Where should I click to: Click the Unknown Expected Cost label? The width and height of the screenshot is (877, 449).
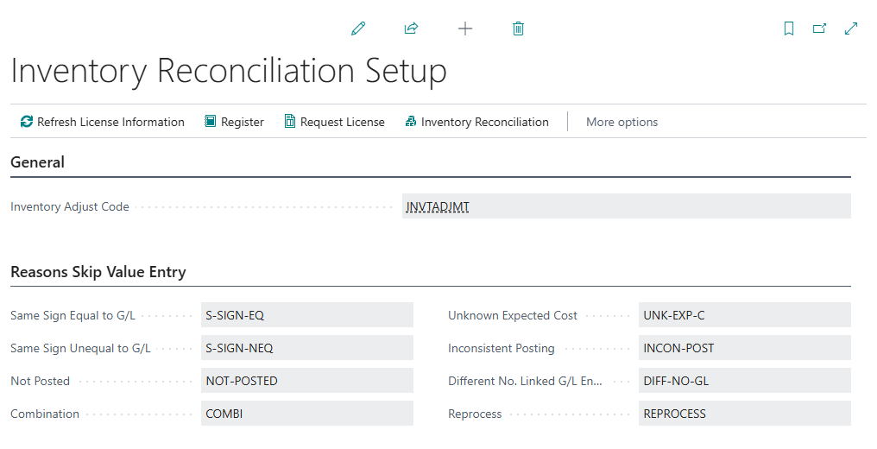tap(513, 315)
